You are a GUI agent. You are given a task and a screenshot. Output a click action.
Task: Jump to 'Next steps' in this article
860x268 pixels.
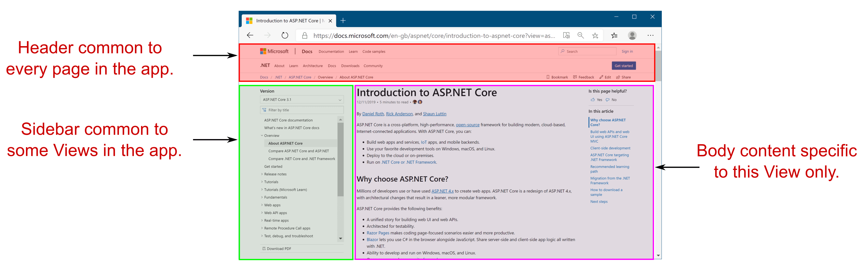pyautogui.click(x=598, y=202)
